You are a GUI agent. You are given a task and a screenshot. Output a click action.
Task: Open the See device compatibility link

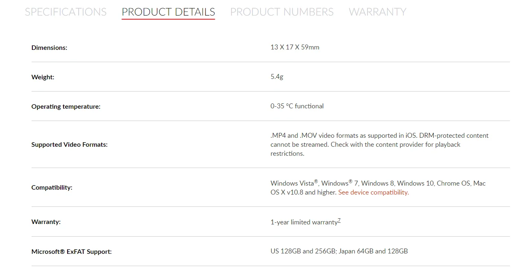coord(373,193)
